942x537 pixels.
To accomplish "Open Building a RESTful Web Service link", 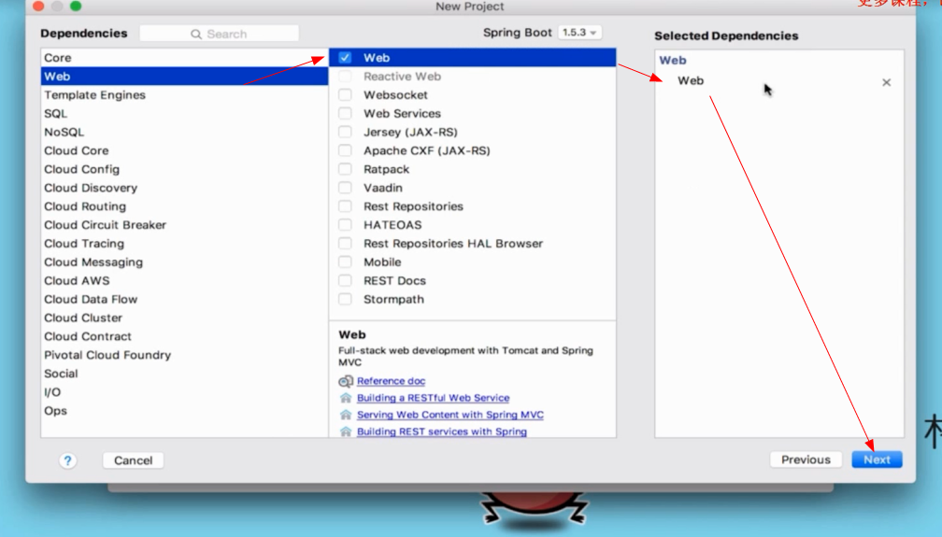I will [x=434, y=398].
